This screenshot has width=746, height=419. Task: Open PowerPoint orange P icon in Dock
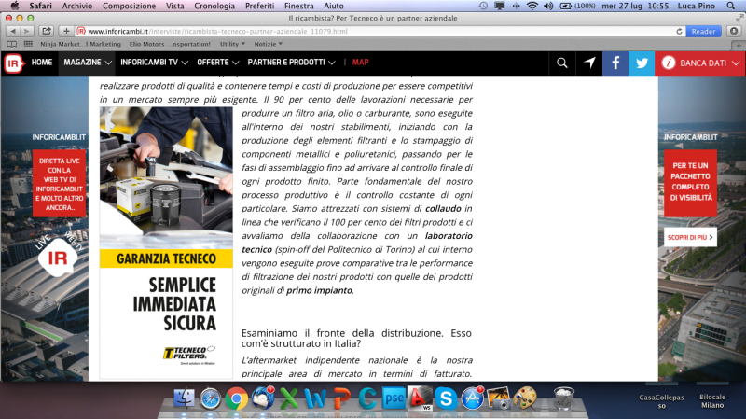tap(341, 398)
